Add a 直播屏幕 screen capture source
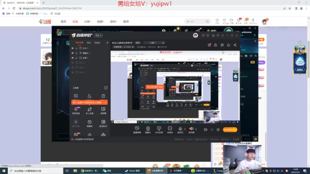 tap(137, 130)
